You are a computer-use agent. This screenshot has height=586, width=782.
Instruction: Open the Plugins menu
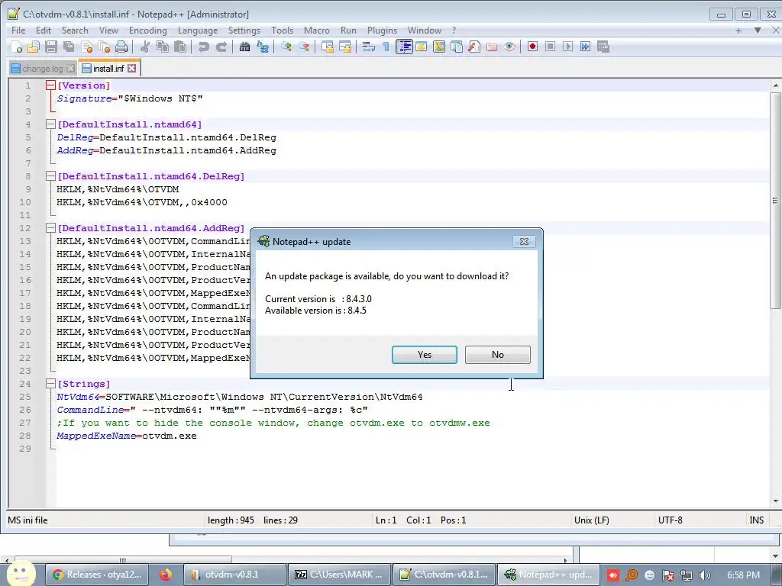click(x=382, y=31)
